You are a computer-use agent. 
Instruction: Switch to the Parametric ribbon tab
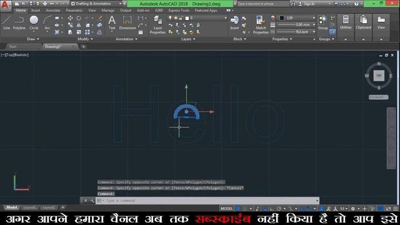tap(74, 11)
